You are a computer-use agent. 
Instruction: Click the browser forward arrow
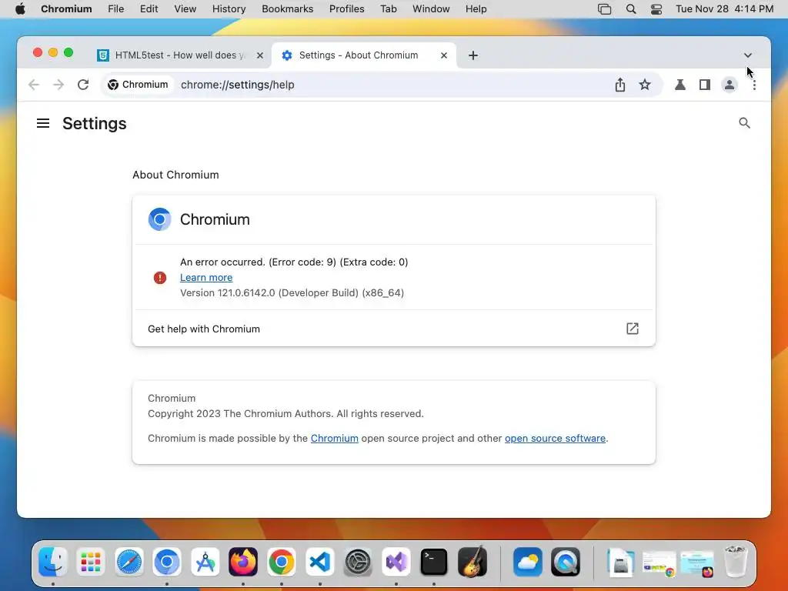pyautogui.click(x=58, y=85)
